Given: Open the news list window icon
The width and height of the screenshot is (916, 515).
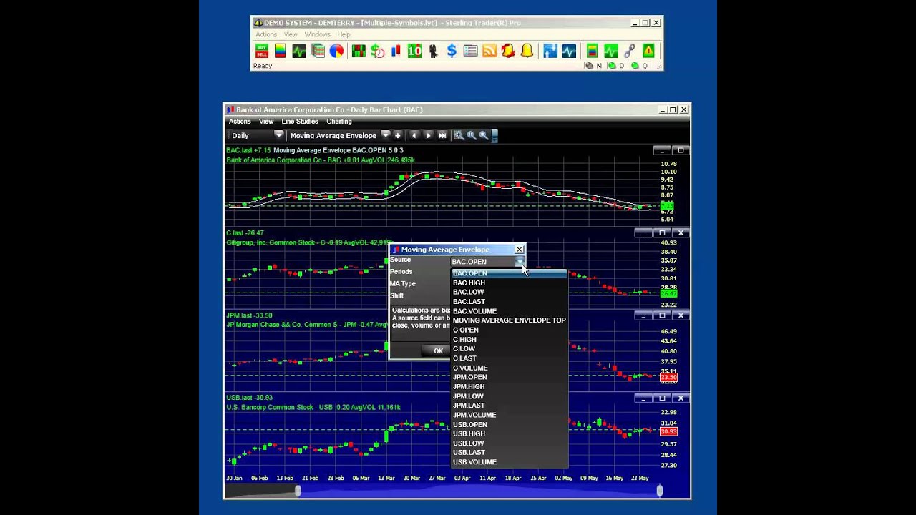Looking at the screenshot, I should pos(470,51).
